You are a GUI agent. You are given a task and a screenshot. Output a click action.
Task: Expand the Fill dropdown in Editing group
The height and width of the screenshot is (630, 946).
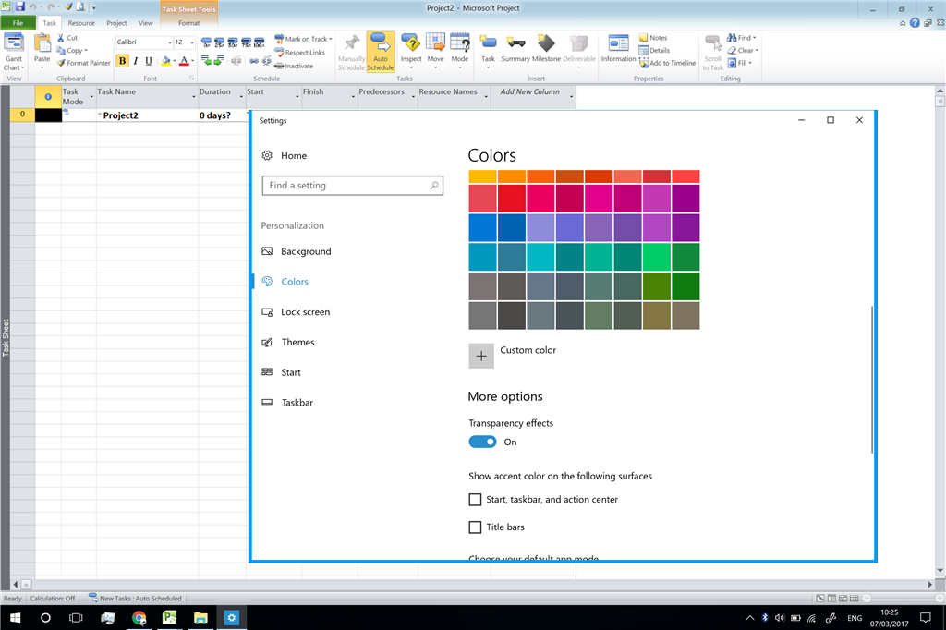click(x=750, y=63)
